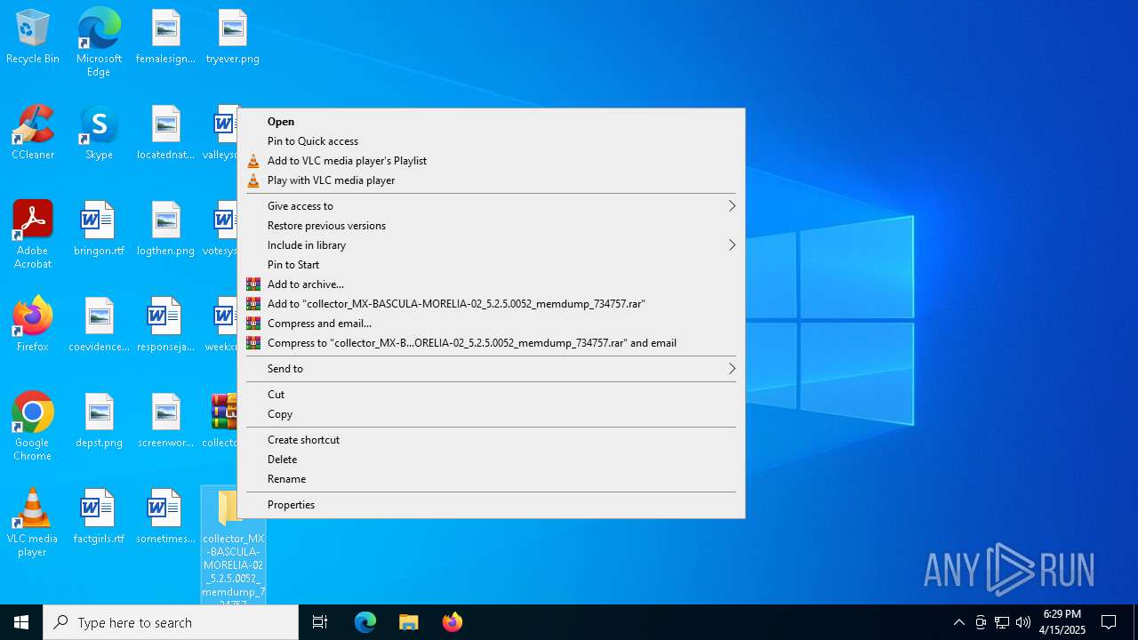This screenshot has height=640, width=1138.
Task: Select the bringon.rtf document
Action: [99, 229]
